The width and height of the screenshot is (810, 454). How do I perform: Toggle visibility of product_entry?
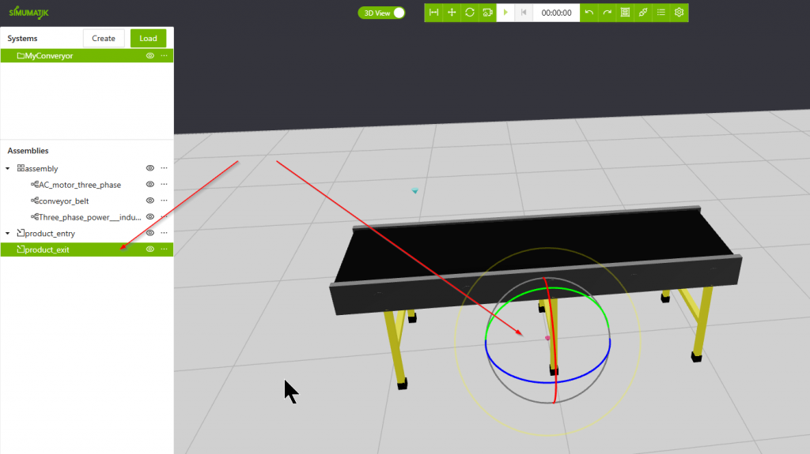(x=150, y=233)
